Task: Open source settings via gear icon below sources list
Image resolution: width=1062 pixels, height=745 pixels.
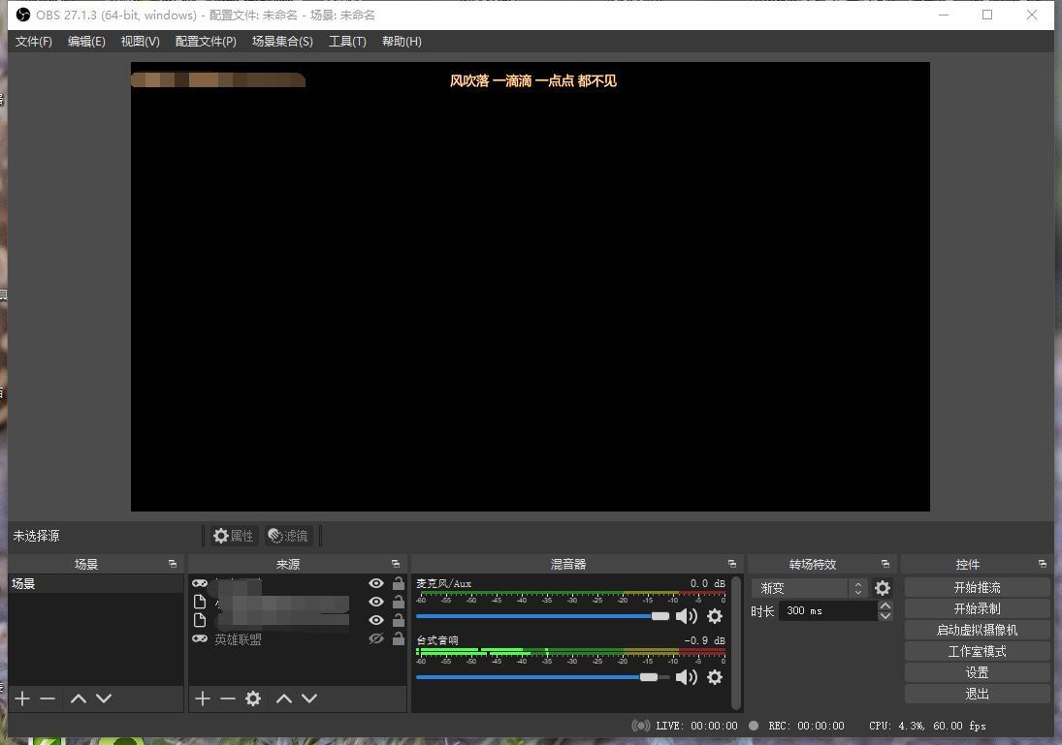Action: coord(252,698)
